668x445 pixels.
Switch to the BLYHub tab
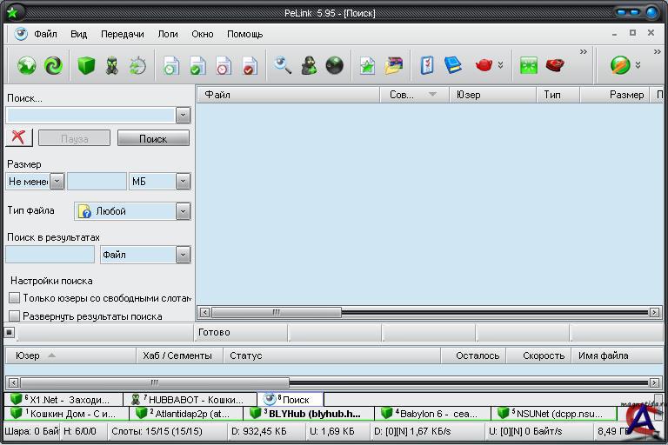pos(311,414)
